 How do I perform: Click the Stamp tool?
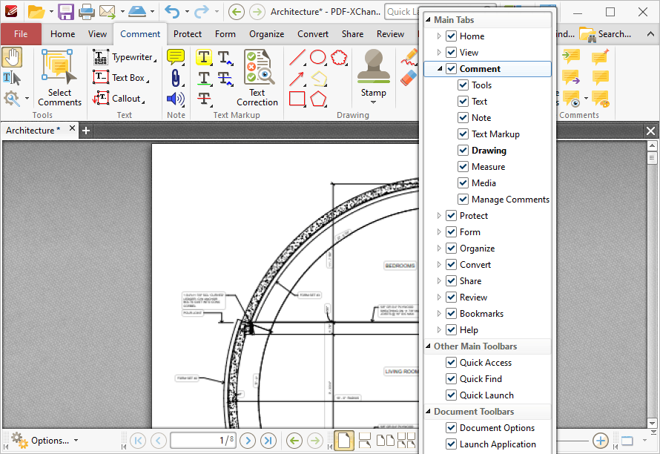[373, 73]
